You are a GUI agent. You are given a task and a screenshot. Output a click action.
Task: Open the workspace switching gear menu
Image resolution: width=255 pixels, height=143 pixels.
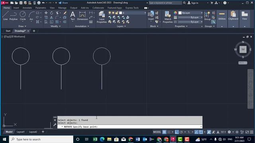tap(229, 132)
